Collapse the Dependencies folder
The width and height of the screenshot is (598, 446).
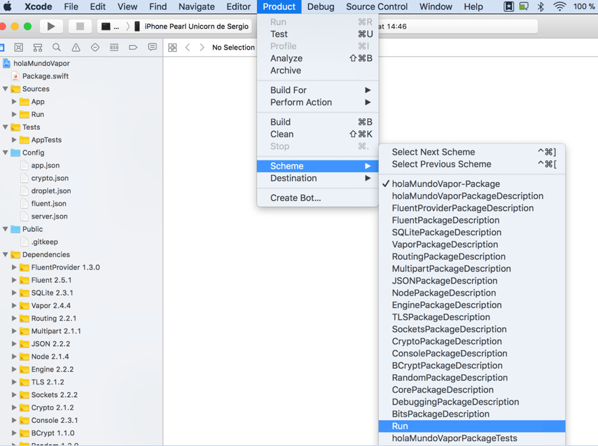6,255
